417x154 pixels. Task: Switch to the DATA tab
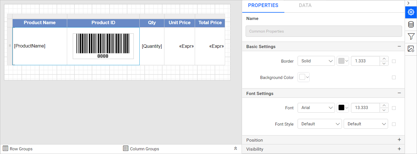pyautogui.click(x=305, y=6)
